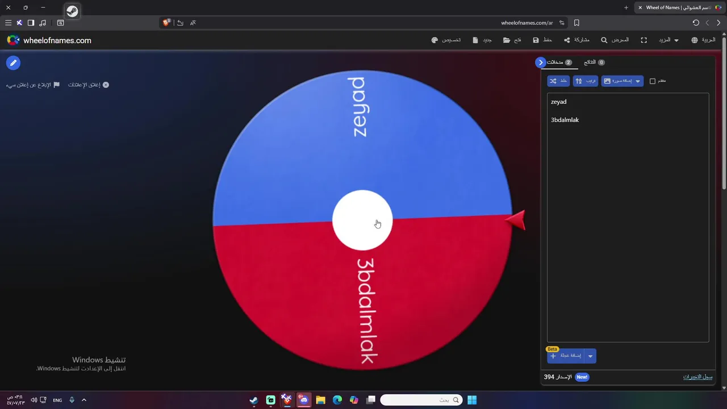The height and width of the screenshot is (409, 727).
Task: Open the Brave Shields icon
Action: click(x=166, y=23)
